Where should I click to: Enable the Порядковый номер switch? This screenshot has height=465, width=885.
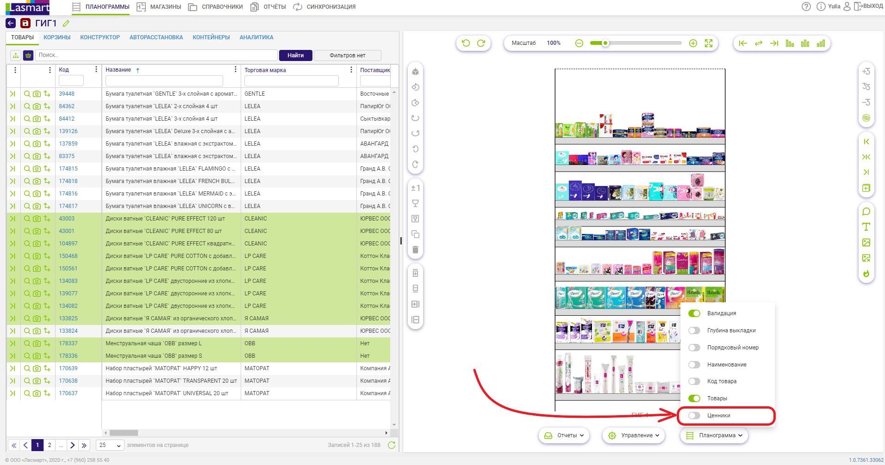click(x=694, y=348)
